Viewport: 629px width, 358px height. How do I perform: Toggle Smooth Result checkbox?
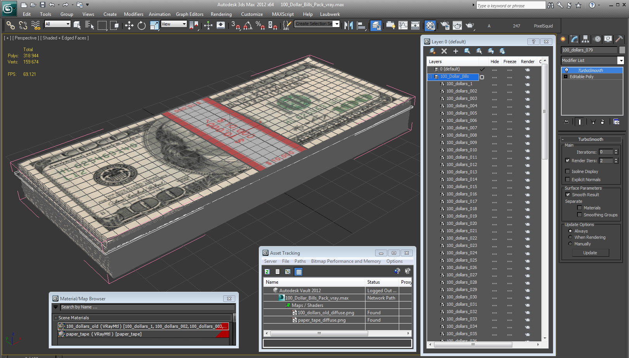(x=568, y=195)
